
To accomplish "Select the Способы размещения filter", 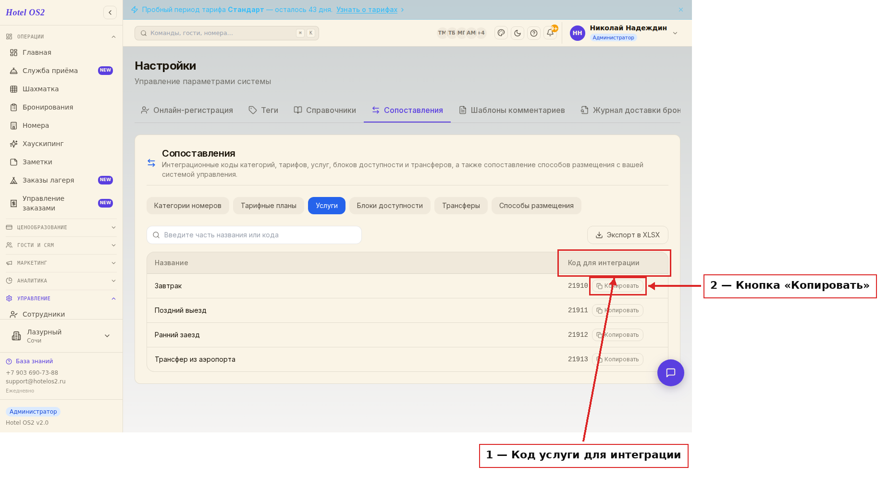I will tap(536, 206).
